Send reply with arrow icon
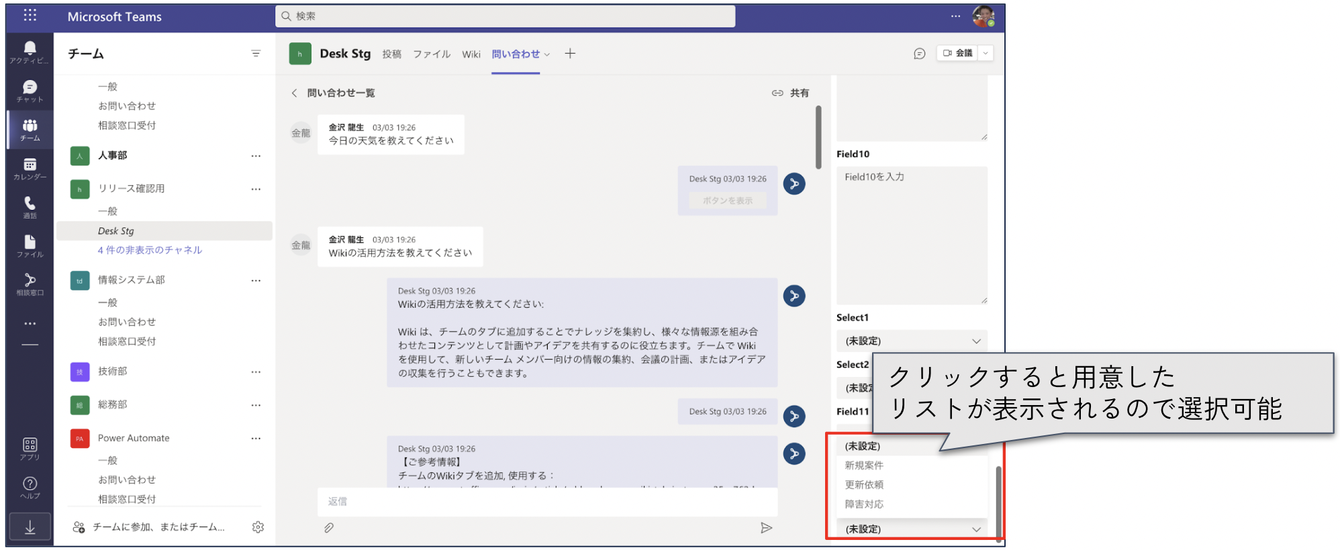The height and width of the screenshot is (550, 1340). pyautogui.click(x=766, y=528)
